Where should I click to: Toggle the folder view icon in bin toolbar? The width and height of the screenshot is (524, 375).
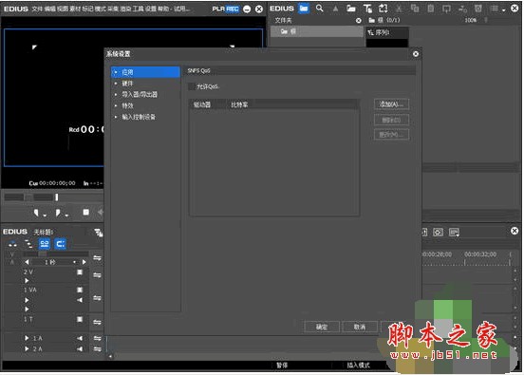(x=304, y=9)
